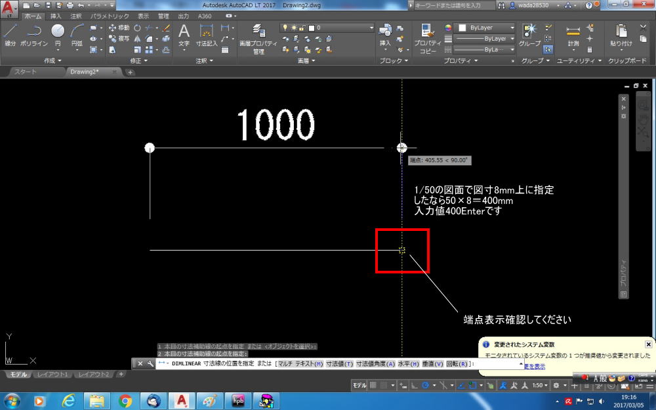The height and width of the screenshot is (410, 656).
Task: Click the Scale tool icon
Action: click(x=137, y=50)
